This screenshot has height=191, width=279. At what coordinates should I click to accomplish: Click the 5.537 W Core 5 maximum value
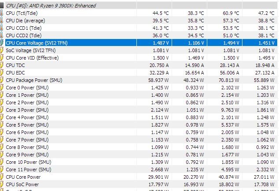tap(230, 125)
